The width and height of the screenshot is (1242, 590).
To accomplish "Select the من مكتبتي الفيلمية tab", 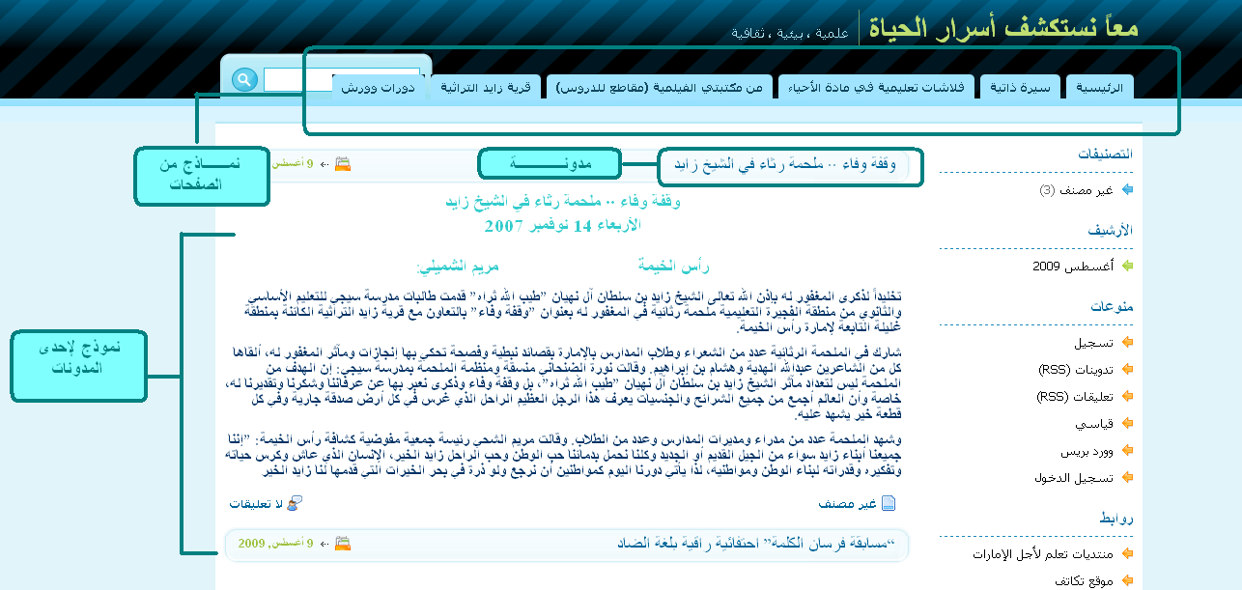I will (659, 88).
